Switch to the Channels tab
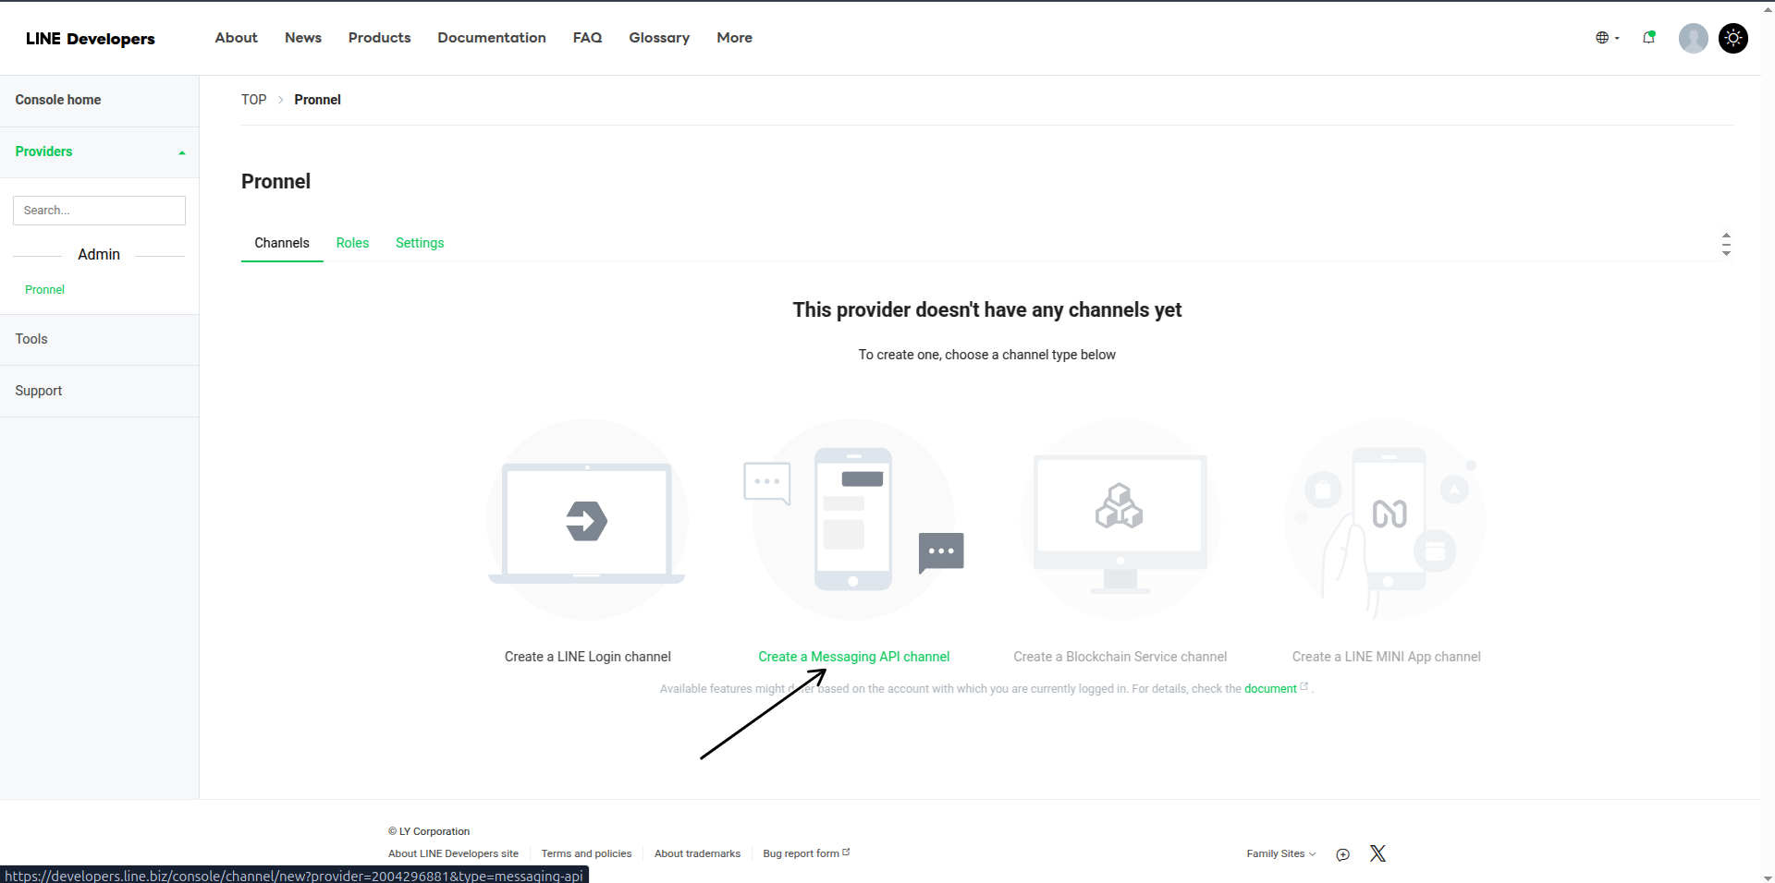Screen dimensions: 1775x883 (x=282, y=243)
